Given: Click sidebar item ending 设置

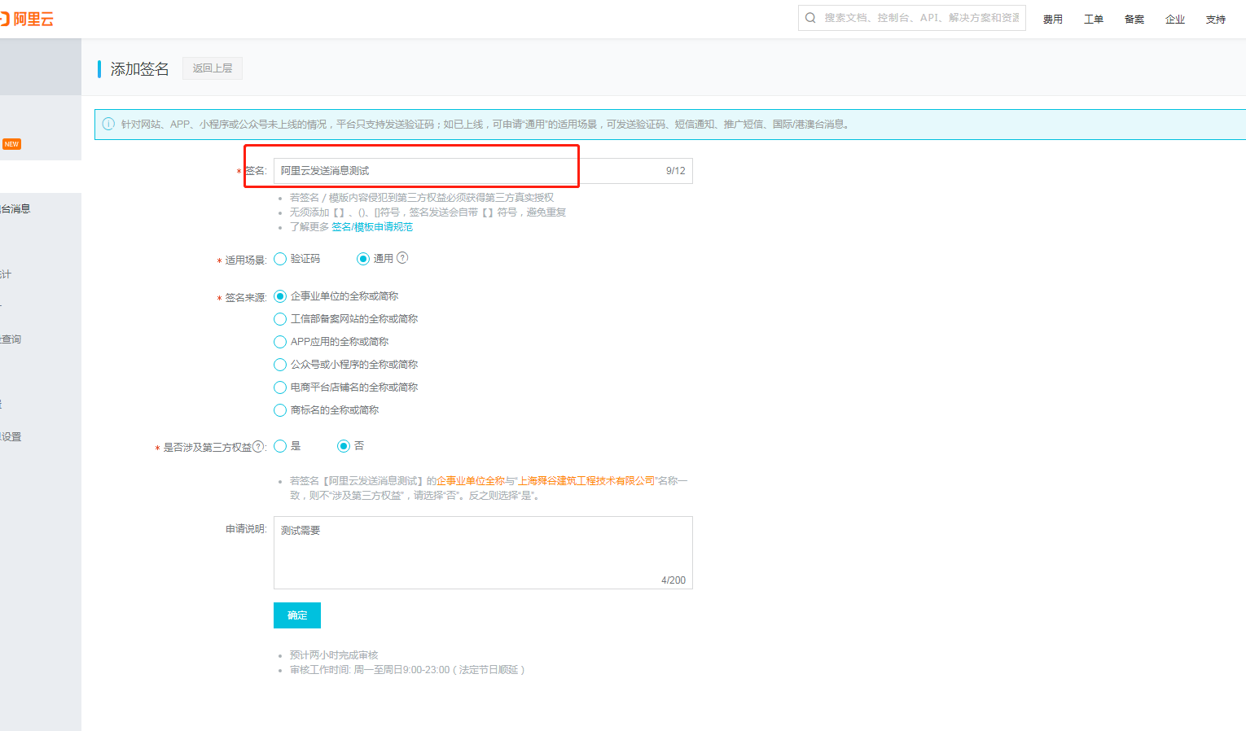Looking at the screenshot, I should 11,437.
